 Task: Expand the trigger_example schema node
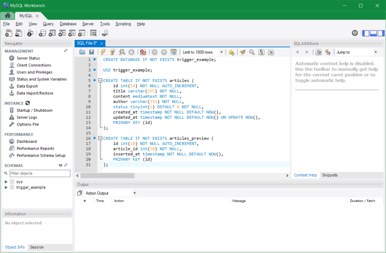click(6, 187)
